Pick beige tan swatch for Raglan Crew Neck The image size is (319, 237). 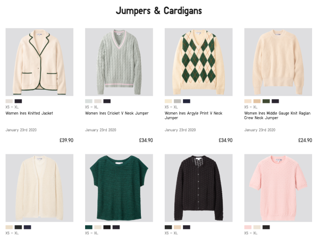257,101
